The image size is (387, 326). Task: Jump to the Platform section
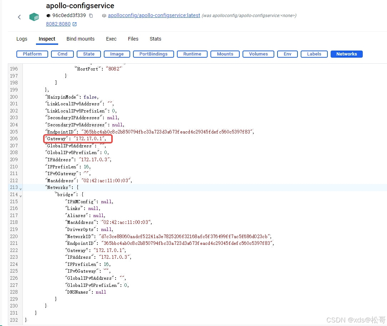(x=32, y=54)
